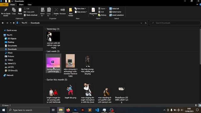The image size is (201, 113).
Task: Click the Search Downloads field
Action: [175, 23]
